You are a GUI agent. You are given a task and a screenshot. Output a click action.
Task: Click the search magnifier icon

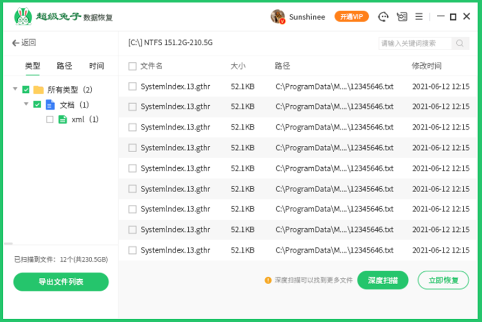(460, 43)
